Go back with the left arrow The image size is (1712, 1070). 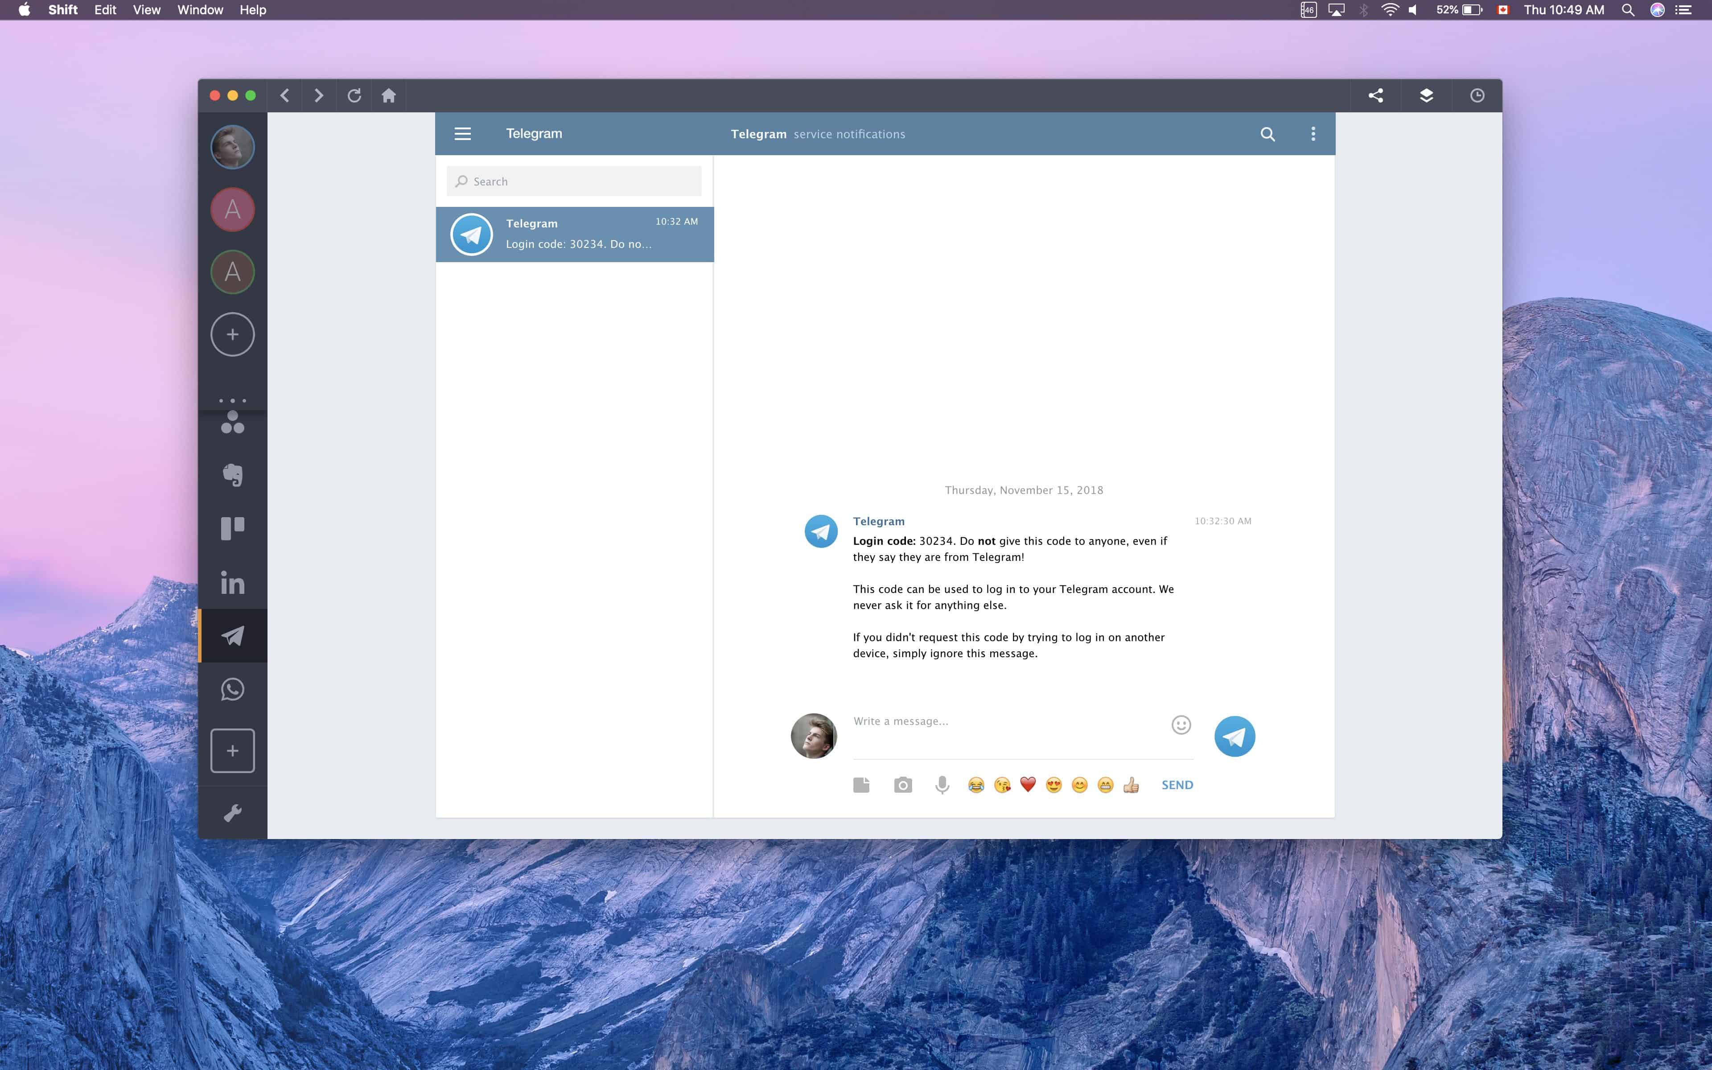[x=284, y=95]
